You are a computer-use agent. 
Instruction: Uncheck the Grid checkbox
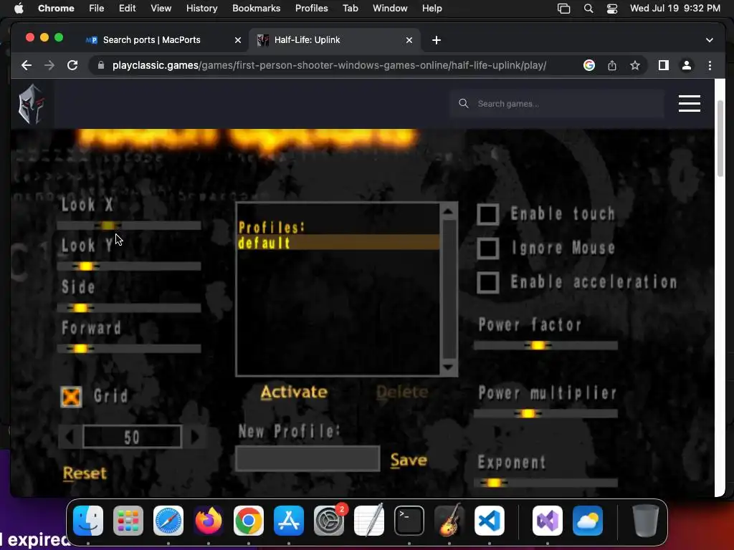click(71, 397)
